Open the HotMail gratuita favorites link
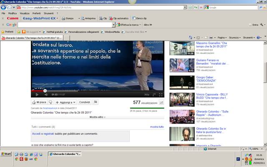 tap(53, 32)
